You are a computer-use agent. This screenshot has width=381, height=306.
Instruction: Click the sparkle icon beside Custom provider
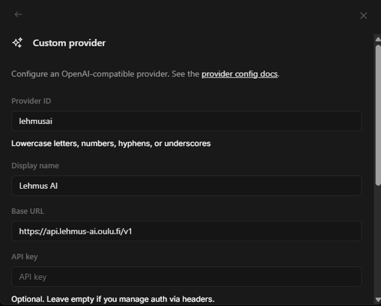[17, 43]
